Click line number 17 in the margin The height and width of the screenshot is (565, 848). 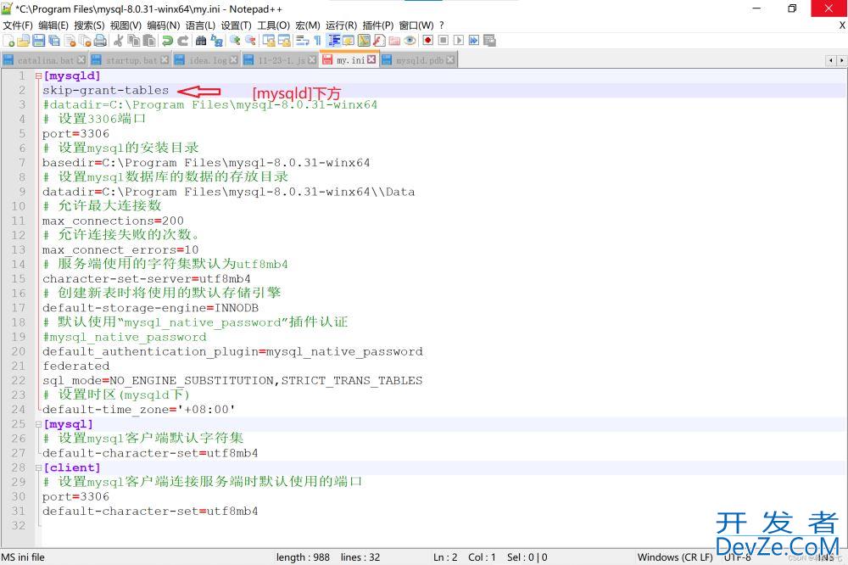(x=19, y=308)
